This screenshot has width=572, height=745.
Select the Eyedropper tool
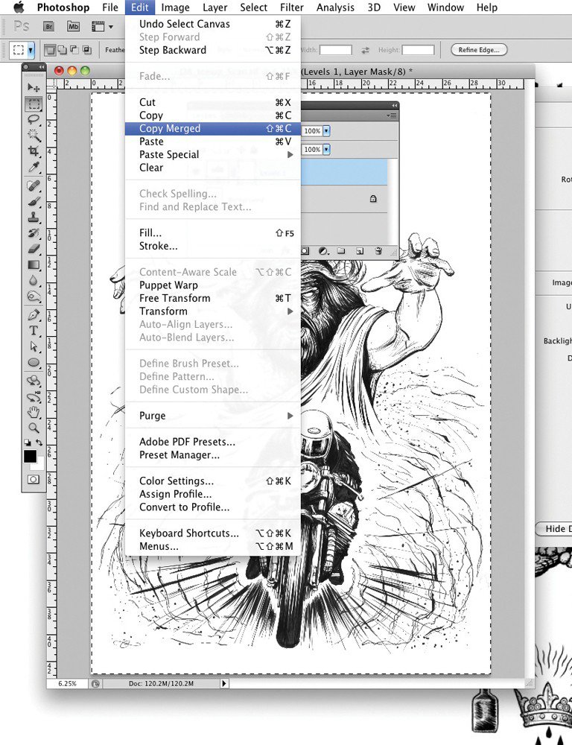click(34, 167)
